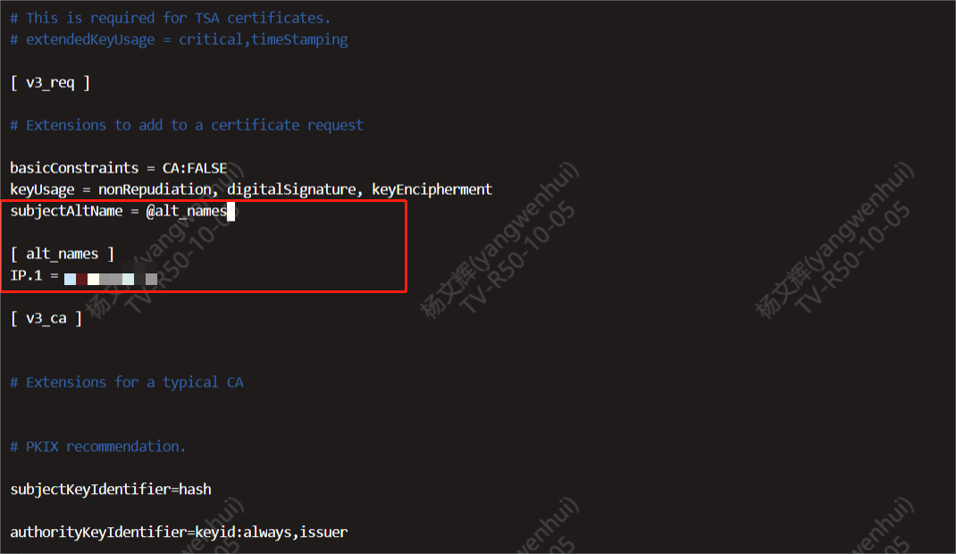
Task: Click the 'authorityKeyIdentifier=keyid:always,issuer' line
Action: pyautogui.click(x=179, y=533)
